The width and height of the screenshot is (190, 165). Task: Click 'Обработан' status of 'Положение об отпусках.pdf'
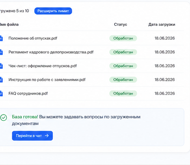point(123,38)
